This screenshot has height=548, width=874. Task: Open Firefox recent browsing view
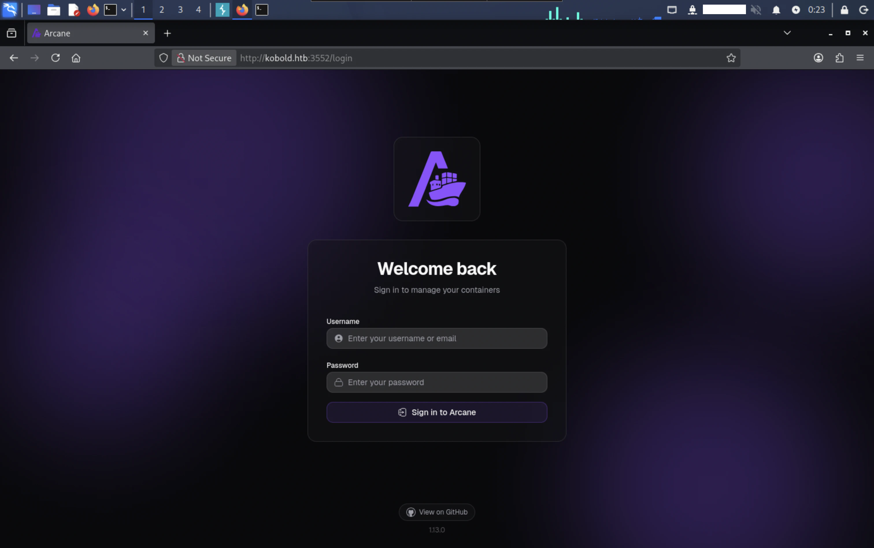[12, 33]
